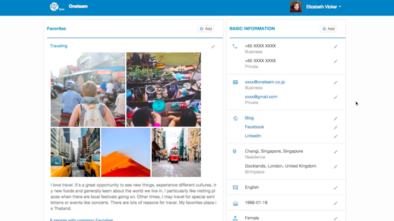Add a new Favorites entry
Viewport: 394px width, 221px height.
(206, 29)
